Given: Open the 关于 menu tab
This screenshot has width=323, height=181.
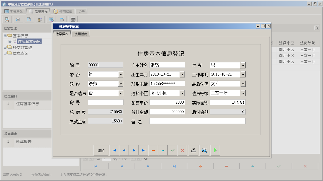Looking at the screenshot, I should 81,11.
